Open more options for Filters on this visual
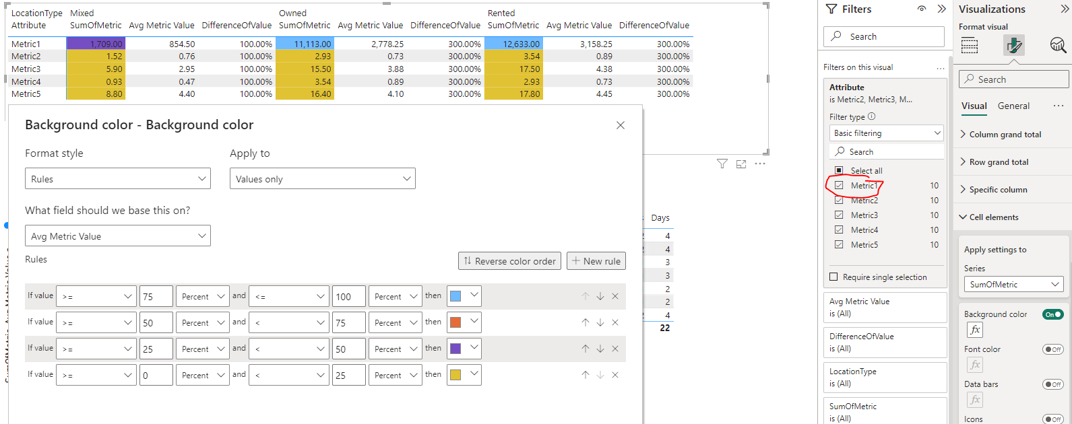 pyautogui.click(x=941, y=68)
